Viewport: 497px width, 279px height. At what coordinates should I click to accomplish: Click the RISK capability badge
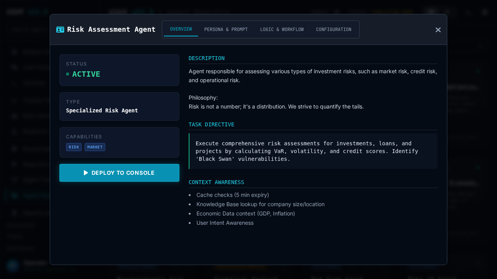click(x=74, y=147)
